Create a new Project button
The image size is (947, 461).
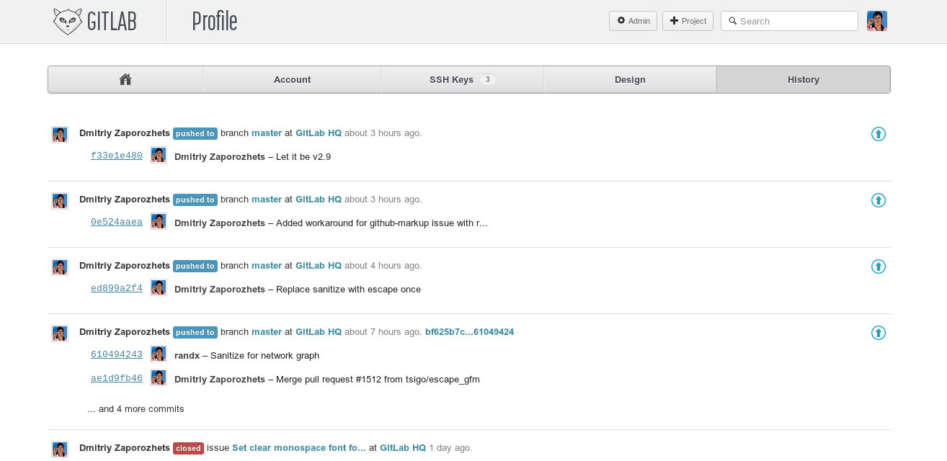coord(688,21)
